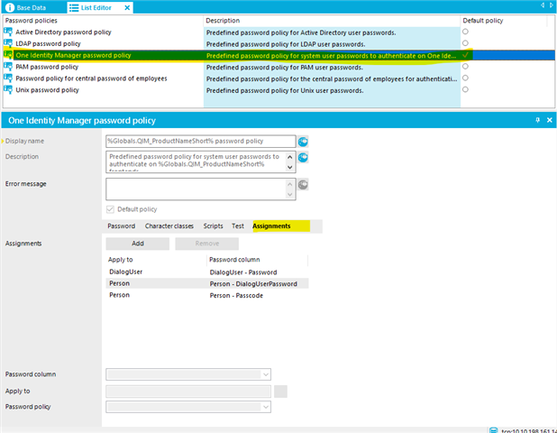The image size is (557, 433).
Task: Click the Unix policy description cell
Action: click(x=332, y=90)
